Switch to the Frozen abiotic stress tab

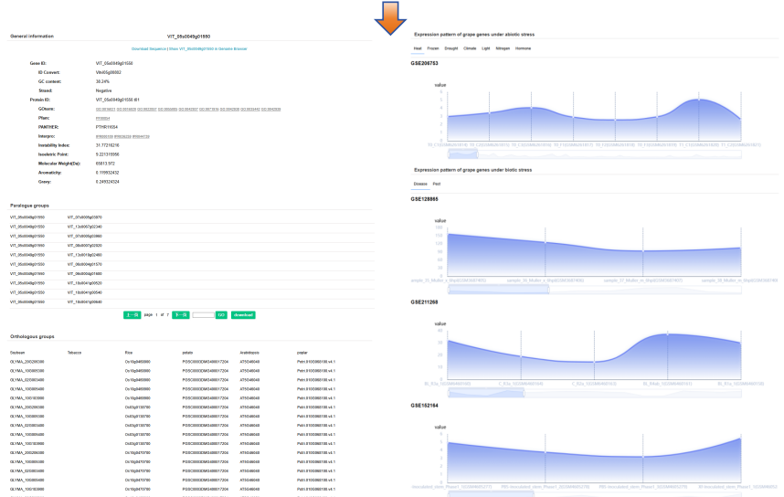(433, 48)
